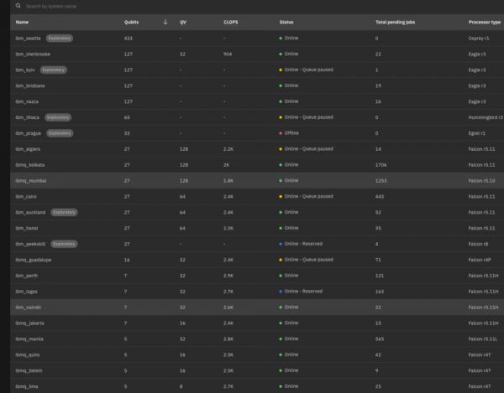The width and height of the screenshot is (504, 393).
Task: Open the ibmq_mumbai system row
Action: (31, 180)
